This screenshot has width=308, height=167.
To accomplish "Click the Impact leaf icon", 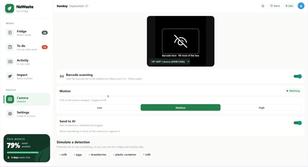I will pos(10,76).
